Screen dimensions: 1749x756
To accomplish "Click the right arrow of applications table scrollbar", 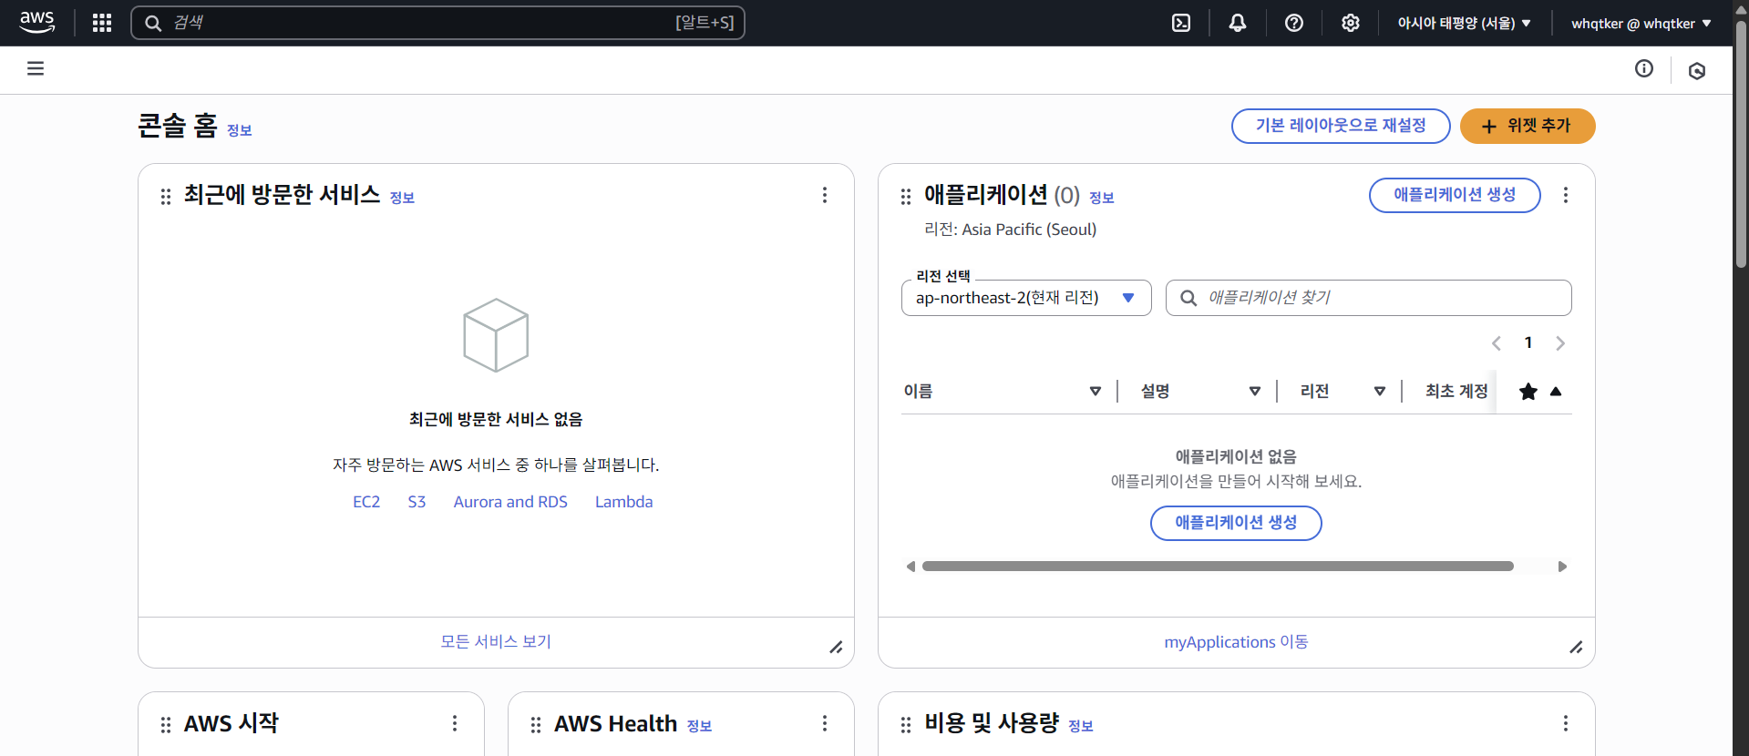I will pos(1562,567).
